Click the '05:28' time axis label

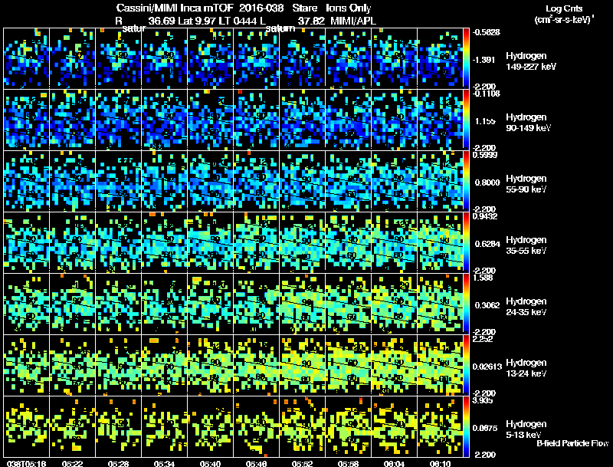(x=119, y=463)
